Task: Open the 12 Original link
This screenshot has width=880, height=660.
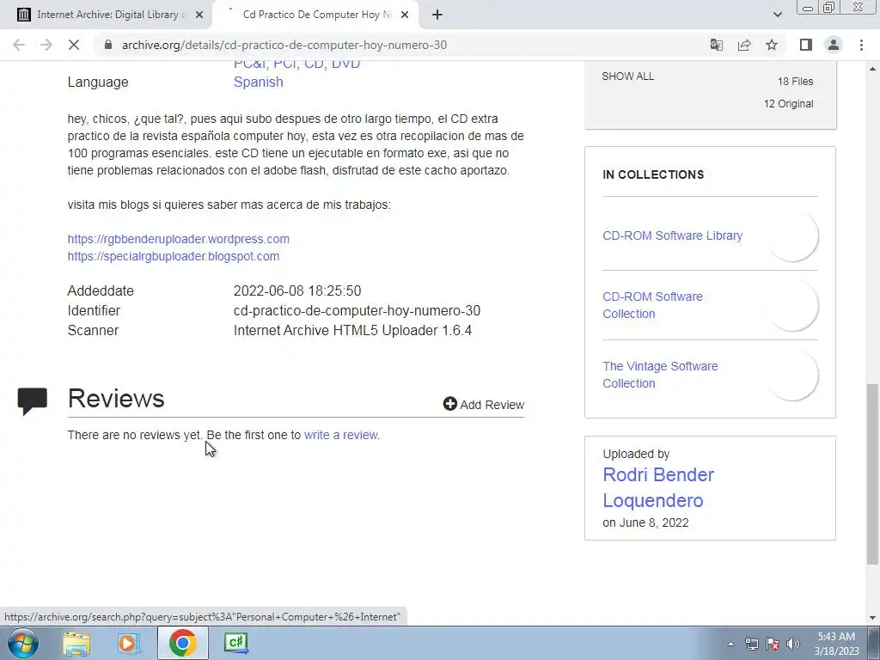Action: click(x=789, y=104)
